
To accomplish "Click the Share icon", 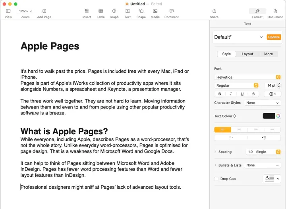I will (x=214, y=11).
